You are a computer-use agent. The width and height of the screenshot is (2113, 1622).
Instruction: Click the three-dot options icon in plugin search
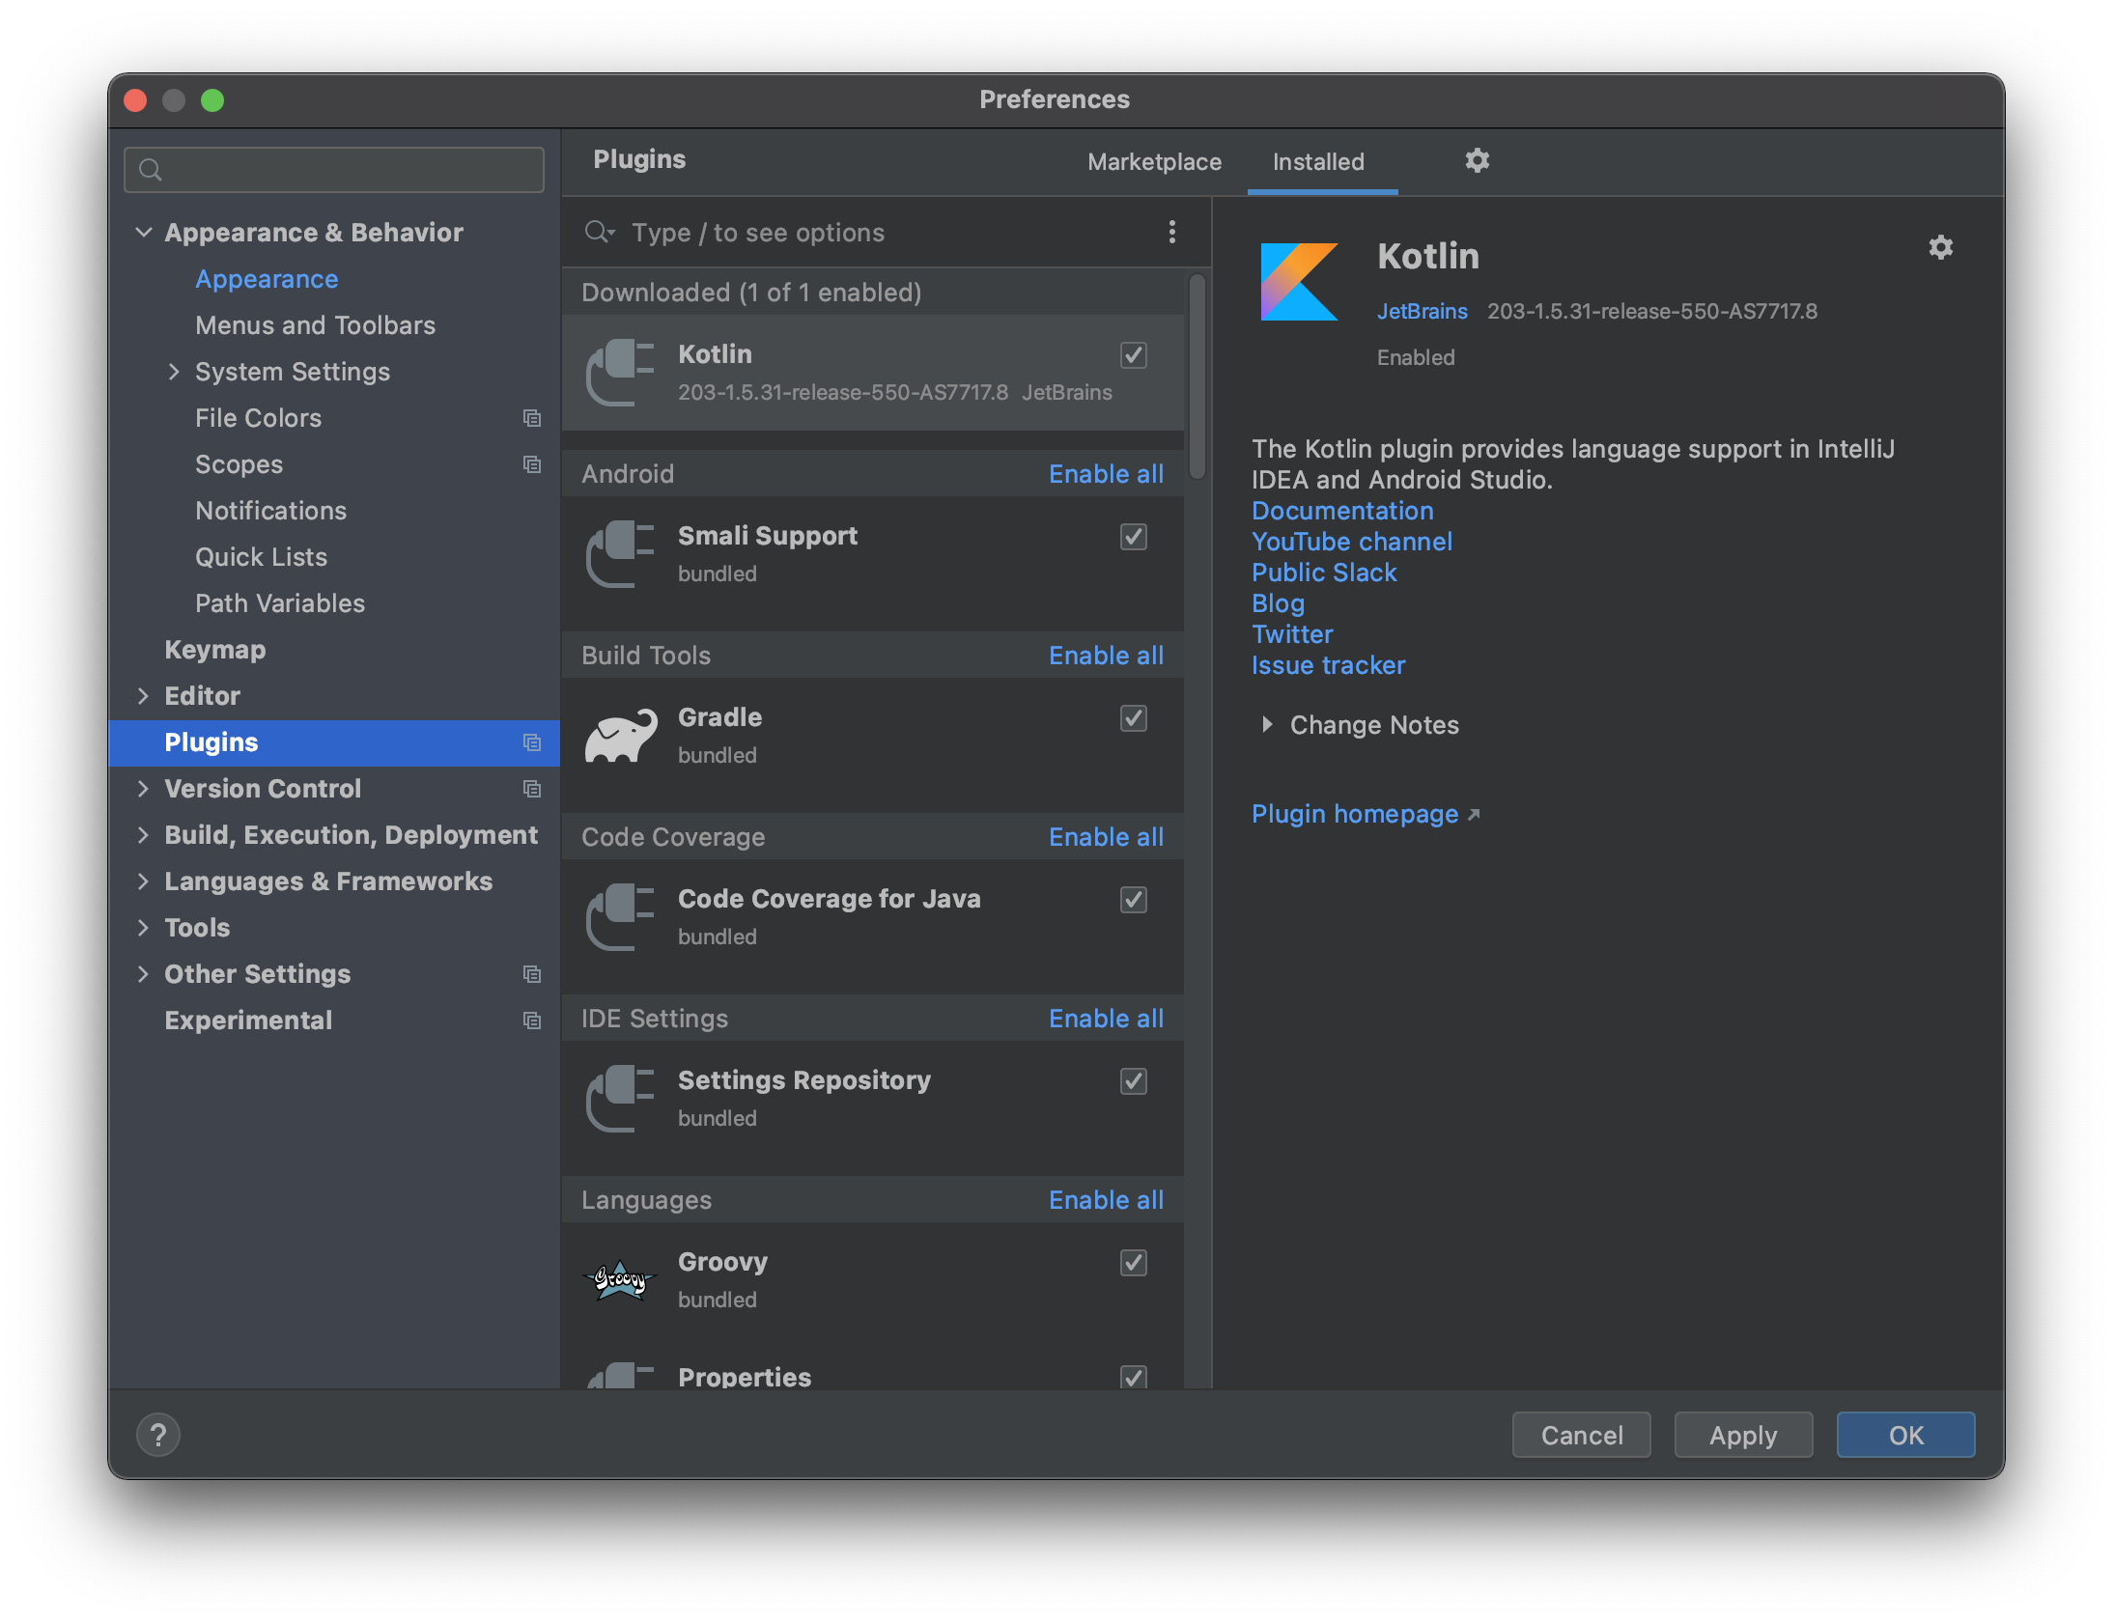1171,232
